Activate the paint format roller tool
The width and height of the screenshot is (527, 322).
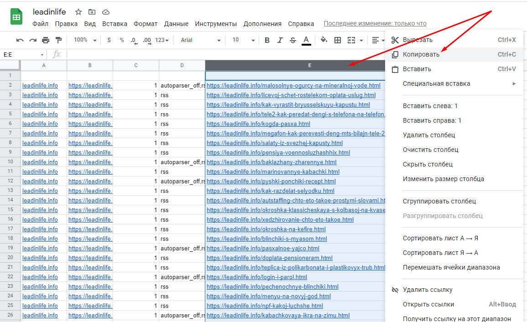point(58,40)
